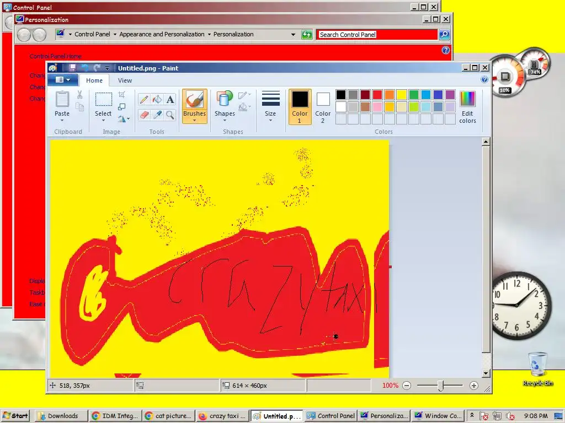Click the Personalization breadcrumb segment

pos(233,34)
